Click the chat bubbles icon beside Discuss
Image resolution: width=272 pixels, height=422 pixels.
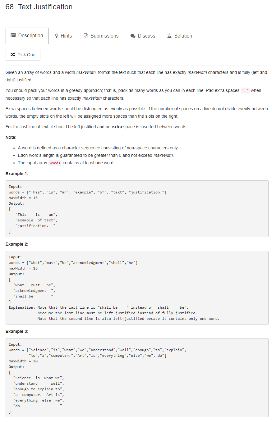pyautogui.click(x=133, y=36)
